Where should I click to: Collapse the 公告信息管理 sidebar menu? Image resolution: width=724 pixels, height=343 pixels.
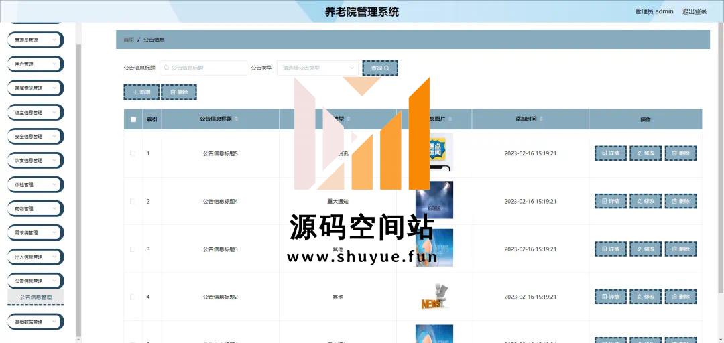tap(36, 281)
